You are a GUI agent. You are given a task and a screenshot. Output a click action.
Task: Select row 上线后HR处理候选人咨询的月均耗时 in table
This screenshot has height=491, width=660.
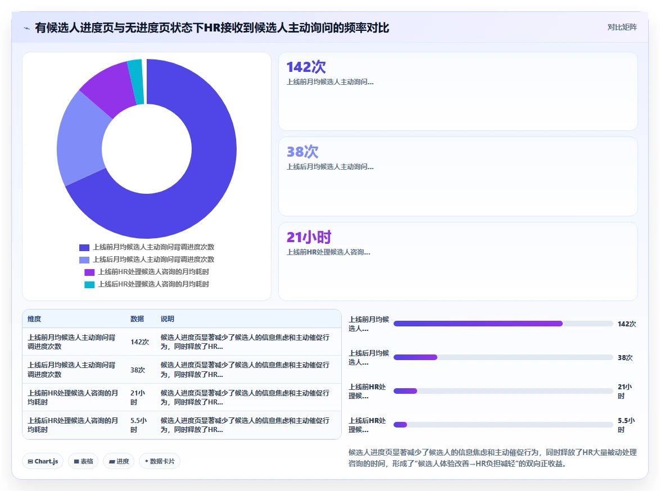[x=182, y=425]
